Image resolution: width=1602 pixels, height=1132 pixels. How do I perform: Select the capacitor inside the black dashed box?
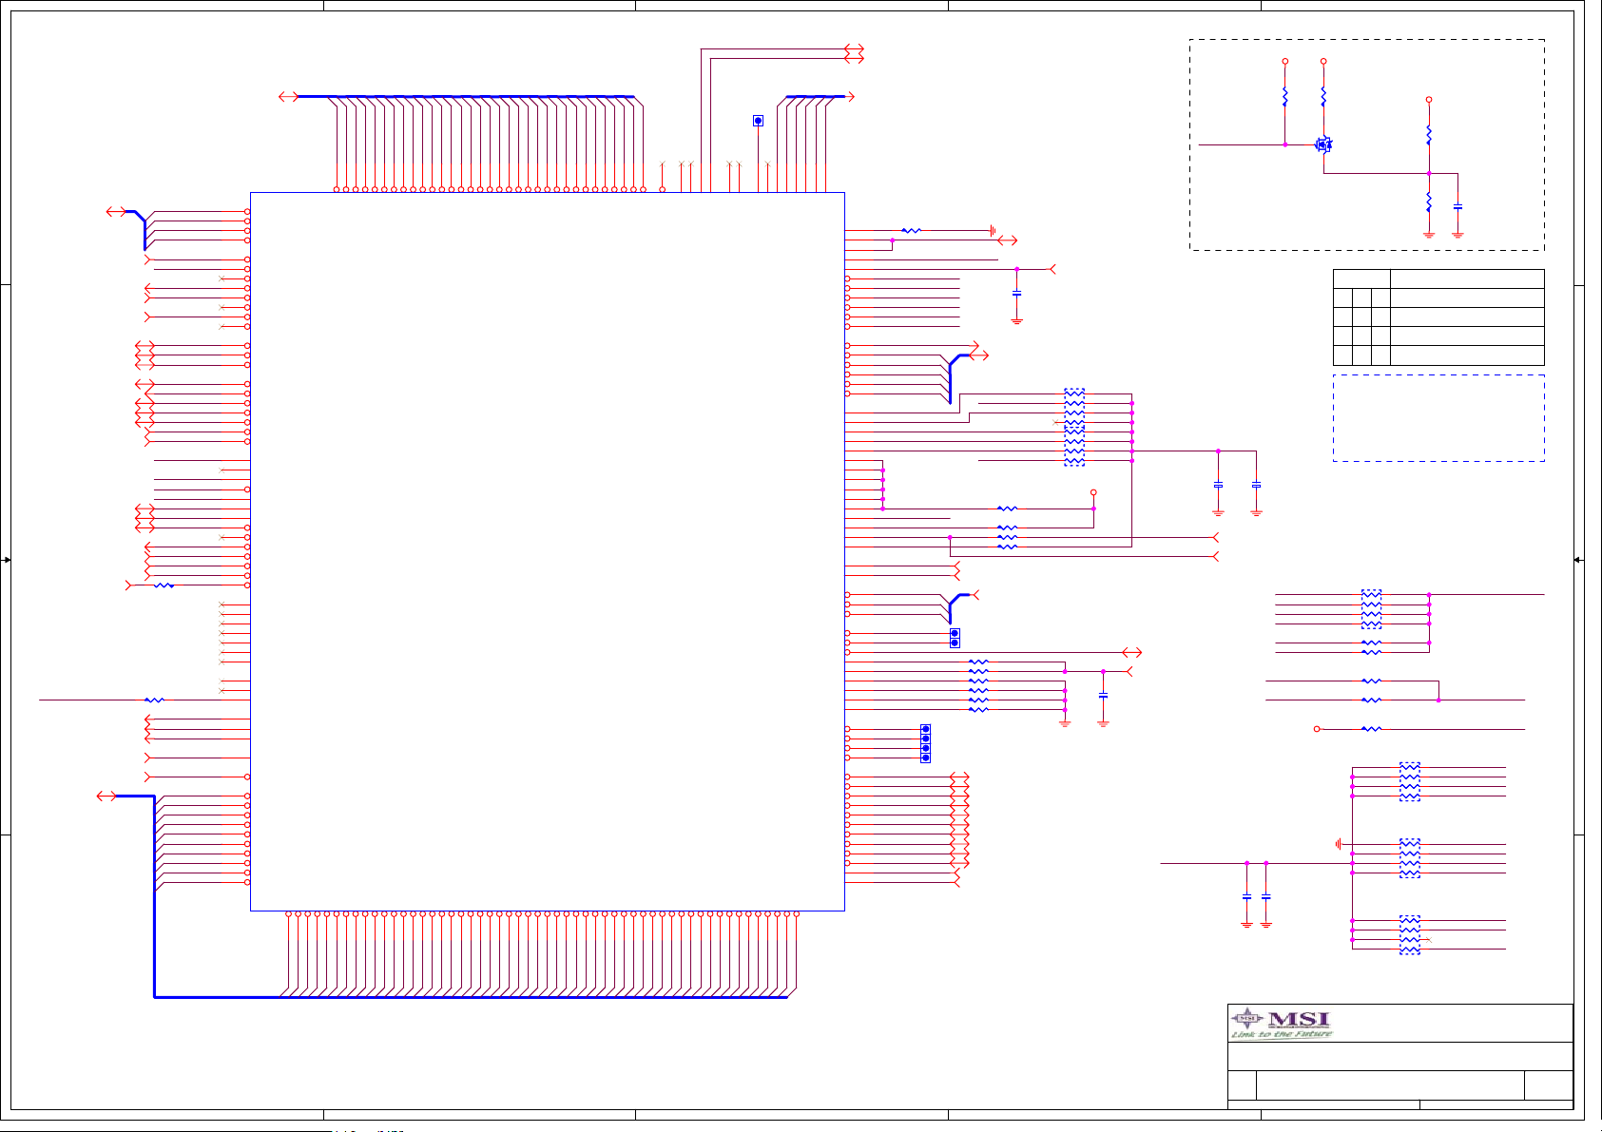pos(1457,206)
